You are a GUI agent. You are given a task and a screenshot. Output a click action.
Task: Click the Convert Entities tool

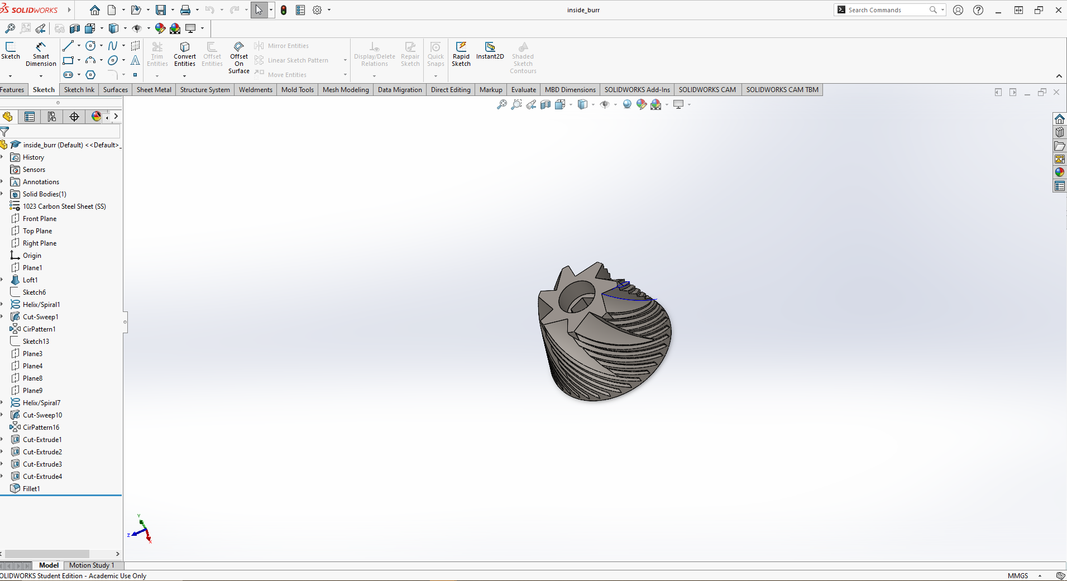[x=185, y=54]
